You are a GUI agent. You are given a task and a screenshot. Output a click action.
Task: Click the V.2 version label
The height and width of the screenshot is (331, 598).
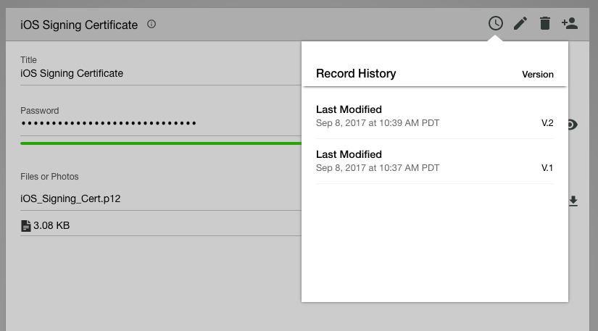(547, 123)
